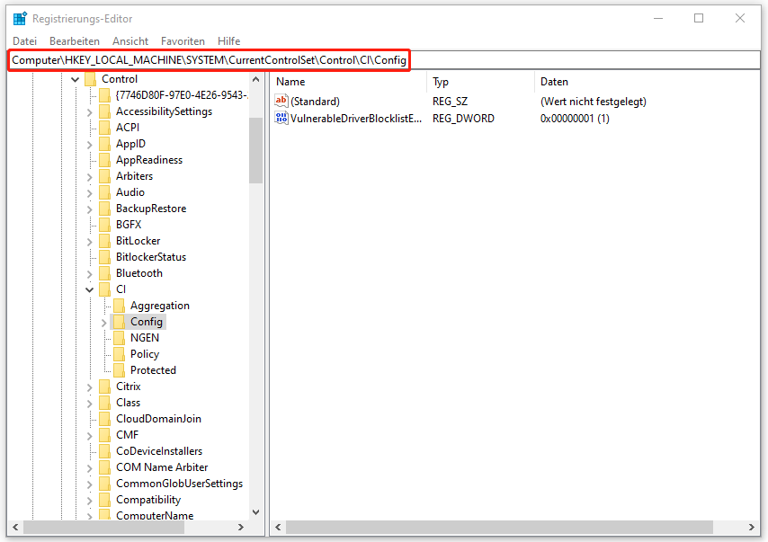
Task: Collapse the CI tree node
Action: [x=90, y=289]
